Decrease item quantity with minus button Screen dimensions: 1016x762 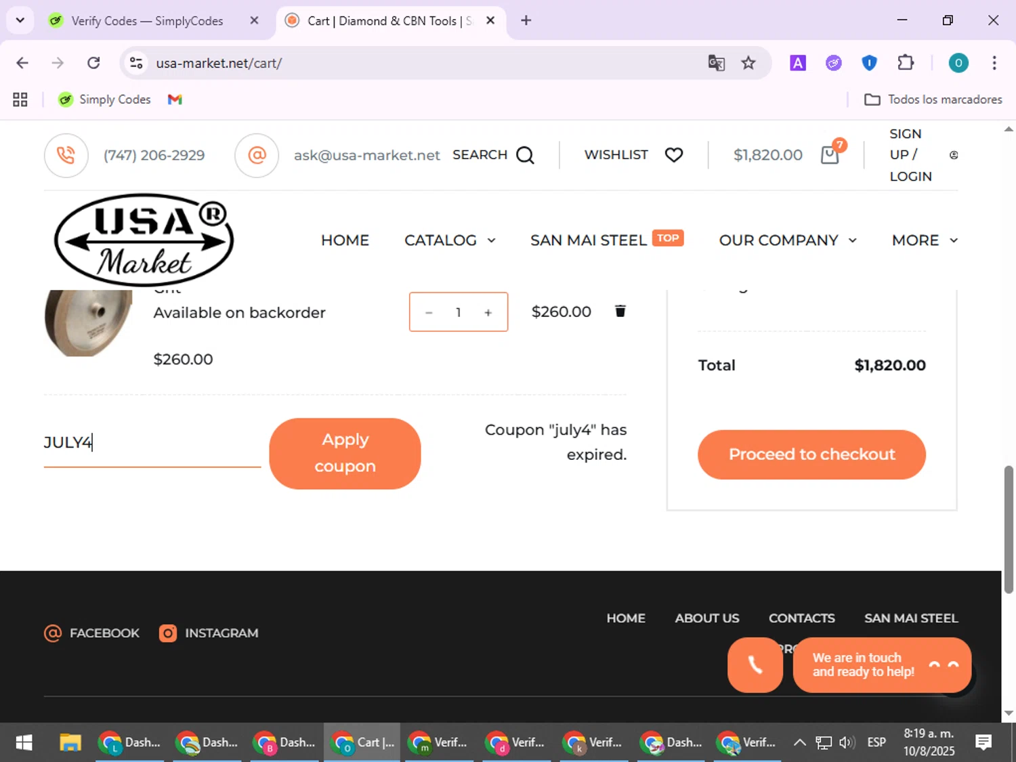[429, 312]
